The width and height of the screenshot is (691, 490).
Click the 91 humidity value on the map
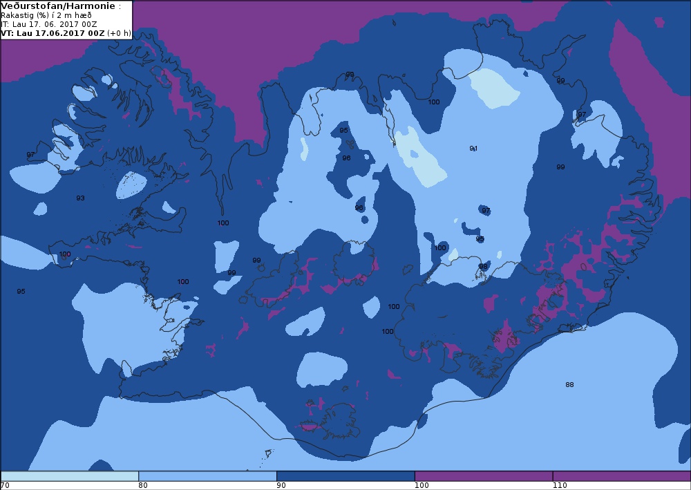pyautogui.click(x=474, y=149)
